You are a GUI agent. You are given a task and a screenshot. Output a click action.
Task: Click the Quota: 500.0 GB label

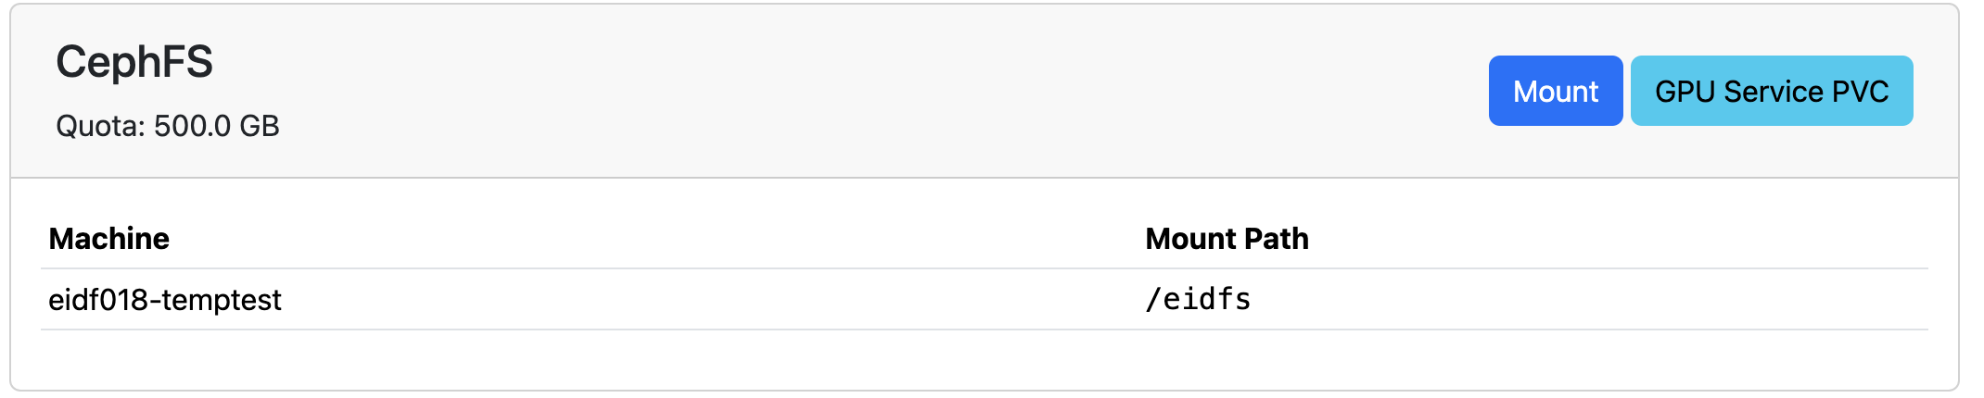168,126
